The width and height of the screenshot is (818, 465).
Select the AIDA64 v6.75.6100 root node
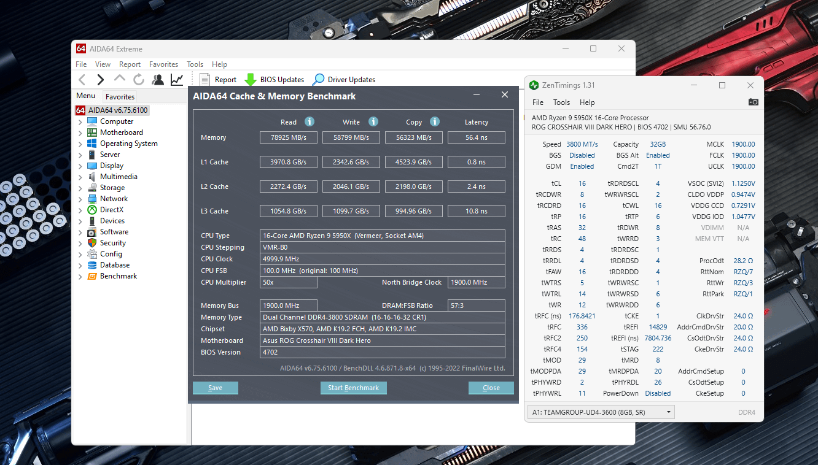pos(112,110)
